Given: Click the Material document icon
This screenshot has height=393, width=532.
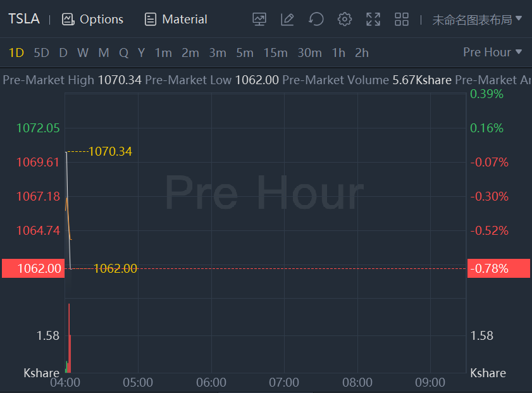Looking at the screenshot, I should click(151, 19).
